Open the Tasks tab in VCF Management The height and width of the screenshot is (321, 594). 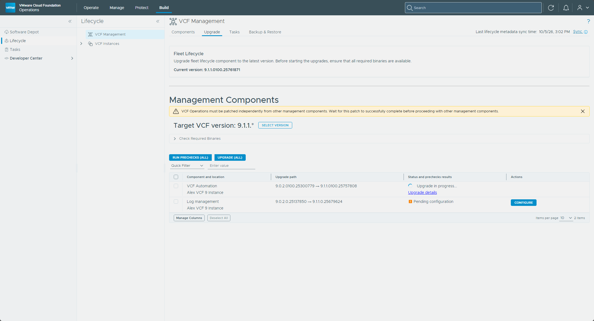coord(234,32)
